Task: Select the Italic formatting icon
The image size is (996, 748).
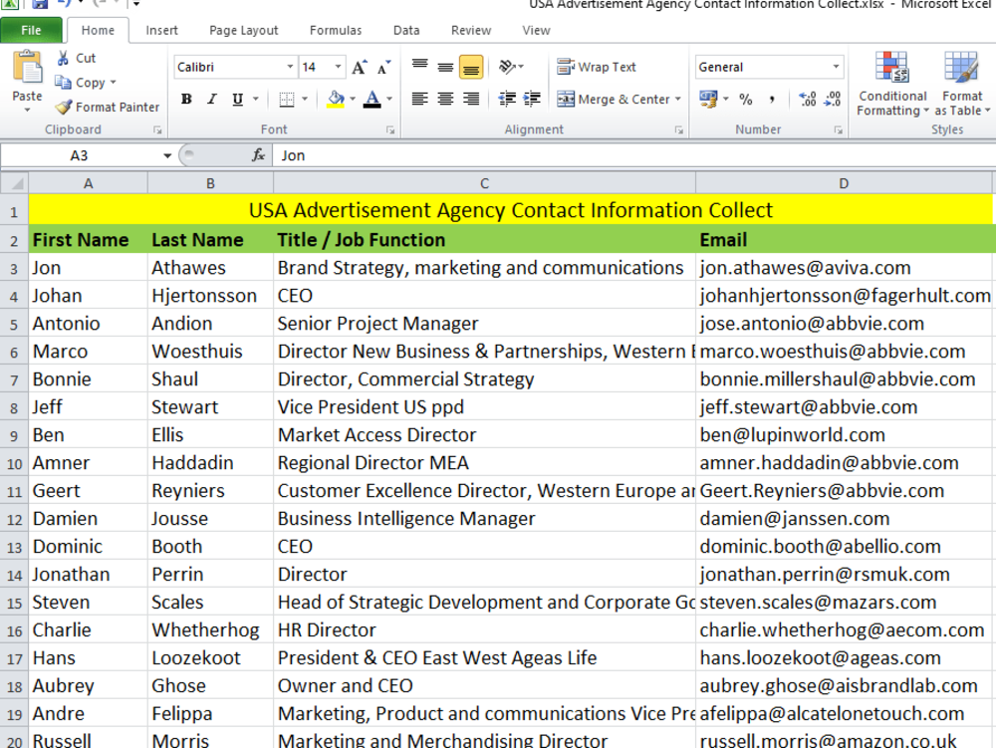Action: click(x=210, y=99)
